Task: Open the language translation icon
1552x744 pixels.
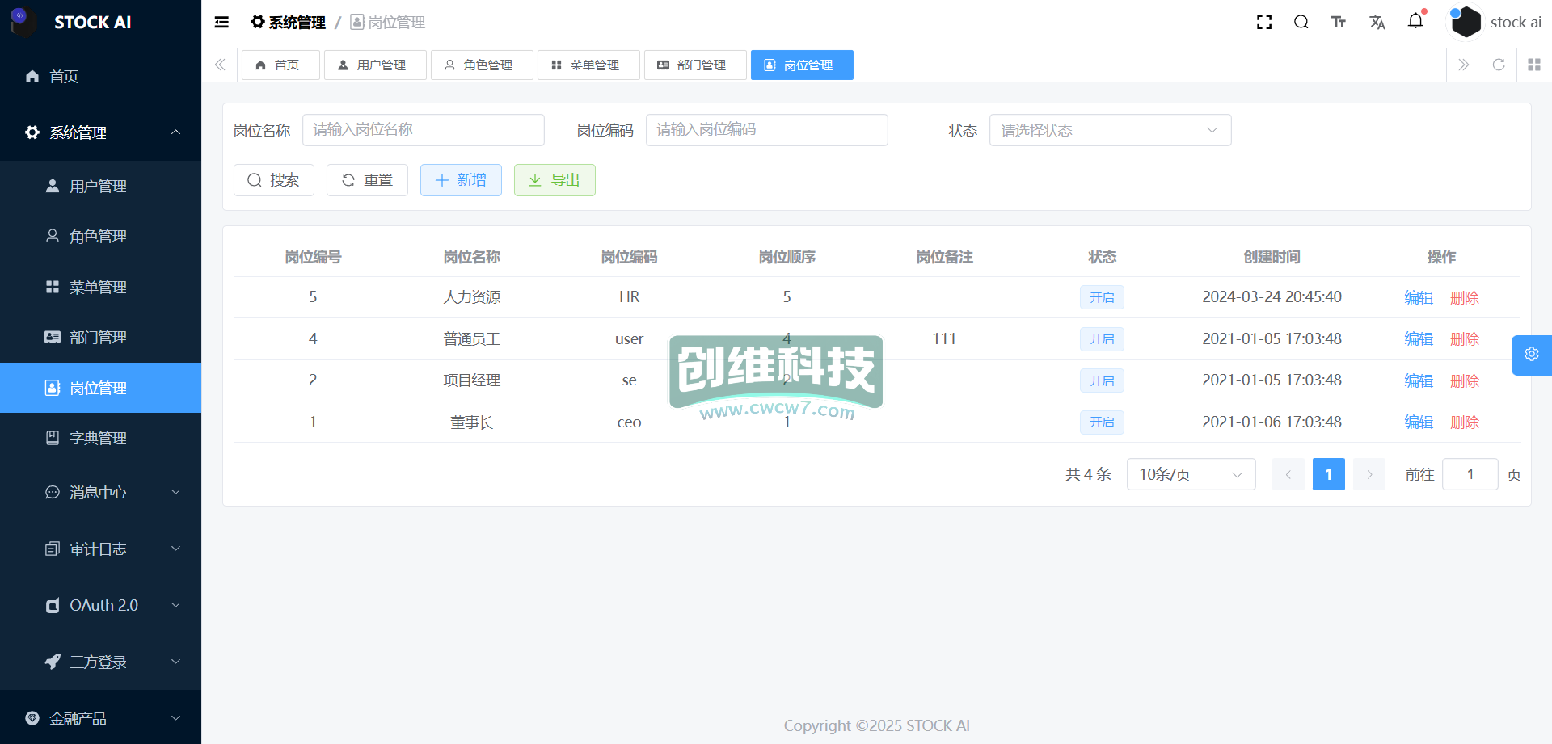Action: pos(1377,23)
